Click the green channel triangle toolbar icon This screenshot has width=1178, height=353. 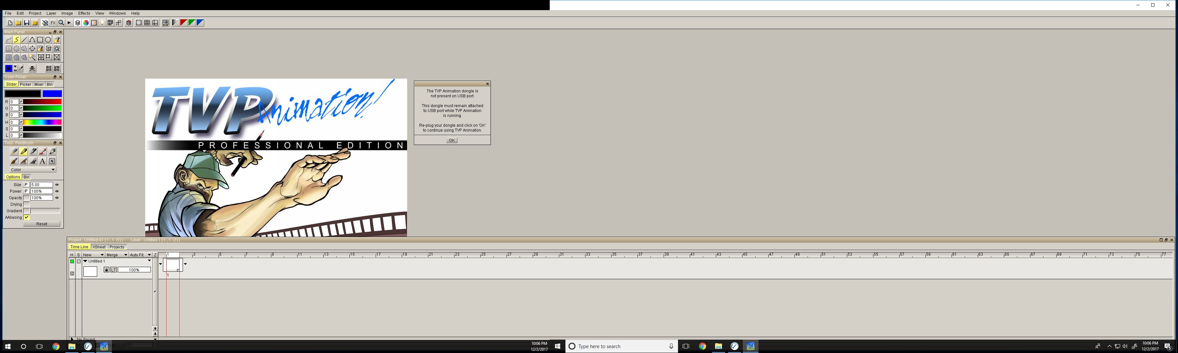click(192, 23)
